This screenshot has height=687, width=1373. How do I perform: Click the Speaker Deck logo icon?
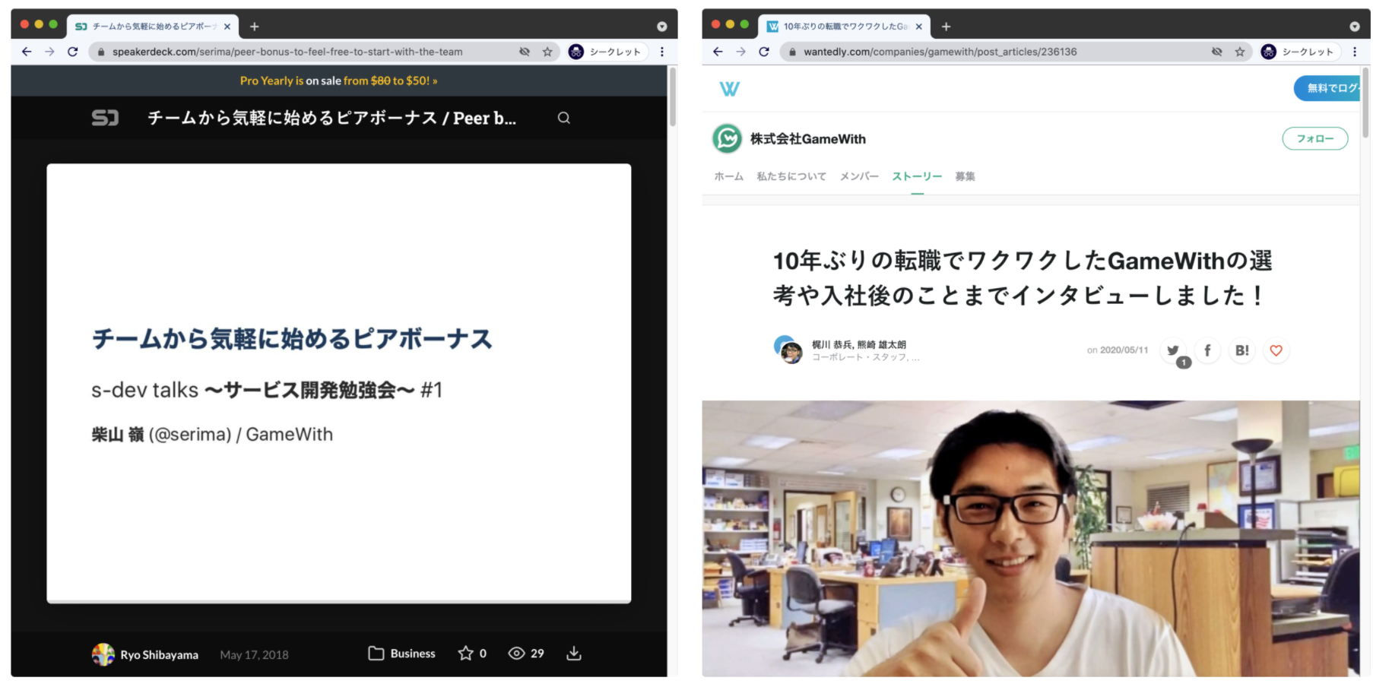105,118
